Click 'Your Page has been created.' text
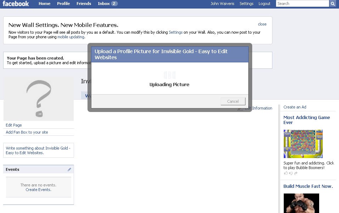This screenshot has width=339, height=213. pos(35,58)
